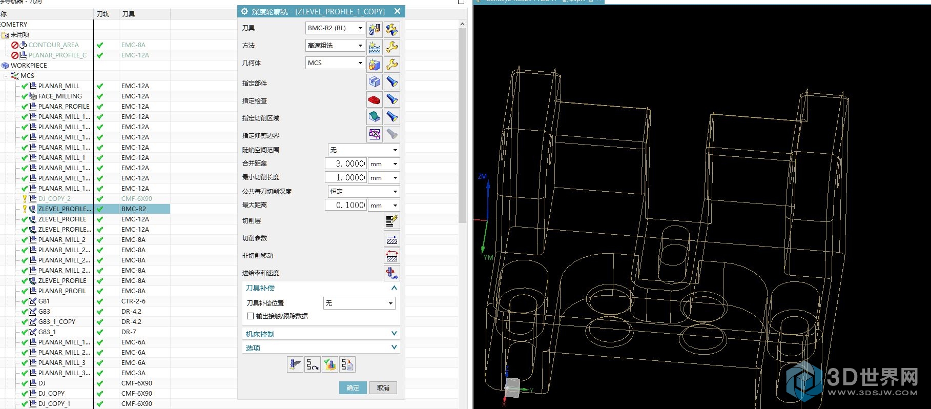The image size is (931, 409).
Task: Open 切削层 cut levels settings icon
Action: pyautogui.click(x=391, y=221)
